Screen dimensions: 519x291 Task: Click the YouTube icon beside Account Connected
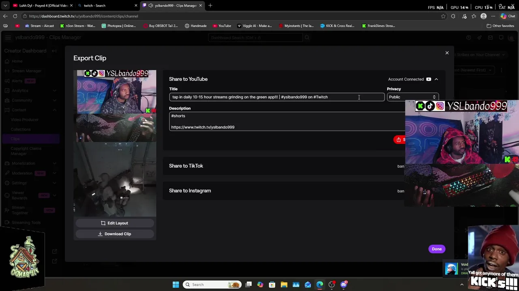(429, 79)
